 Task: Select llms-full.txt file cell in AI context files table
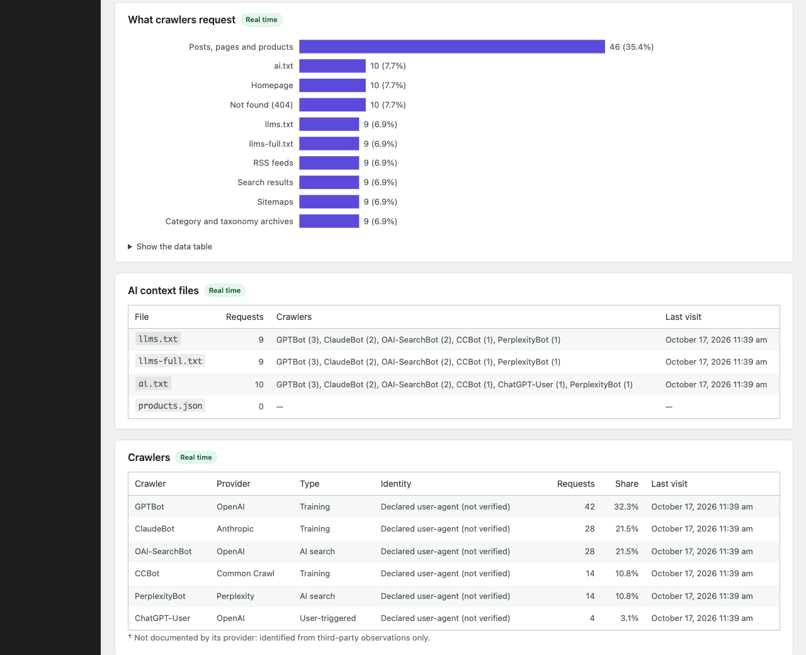(170, 361)
